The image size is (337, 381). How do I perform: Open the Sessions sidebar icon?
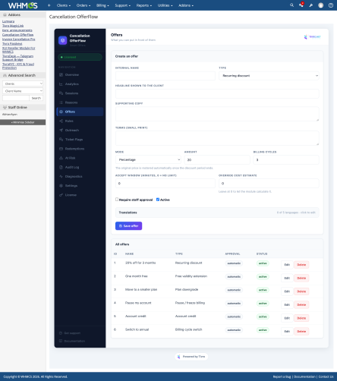tap(61, 93)
